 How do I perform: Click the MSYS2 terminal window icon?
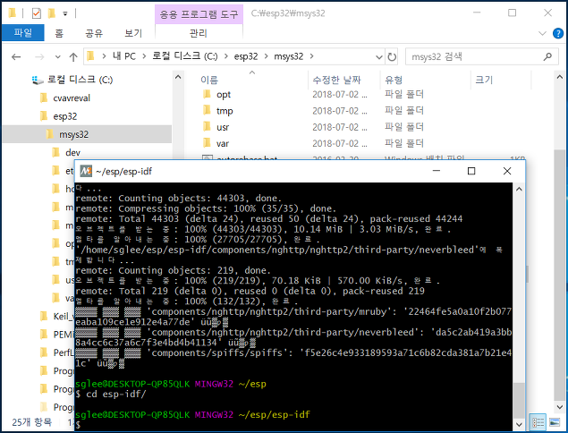tap(86, 171)
